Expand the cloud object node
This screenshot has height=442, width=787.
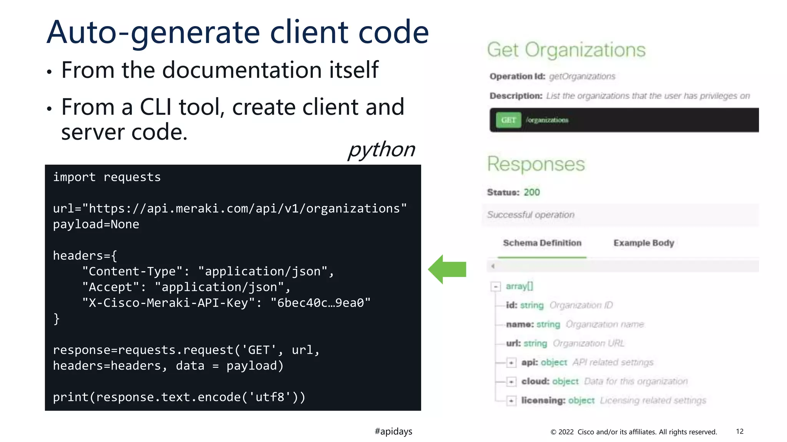[511, 382]
